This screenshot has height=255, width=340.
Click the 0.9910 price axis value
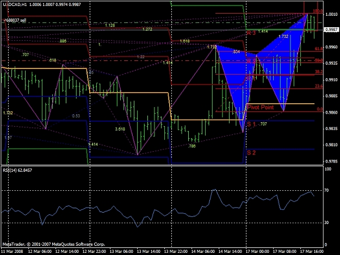pyautogui.click(x=331, y=80)
